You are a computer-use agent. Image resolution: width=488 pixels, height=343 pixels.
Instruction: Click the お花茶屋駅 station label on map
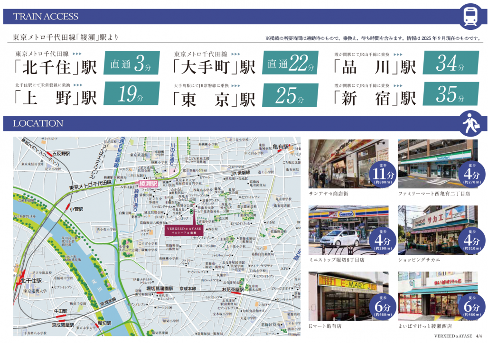point(232,289)
